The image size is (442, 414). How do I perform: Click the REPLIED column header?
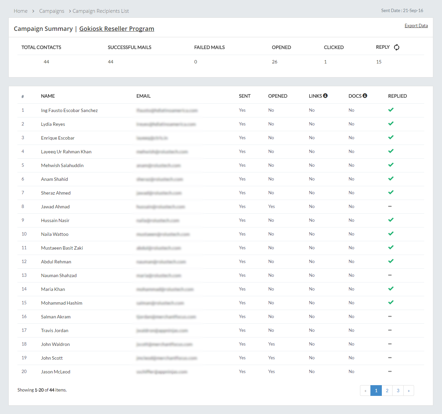click(397, 96)
